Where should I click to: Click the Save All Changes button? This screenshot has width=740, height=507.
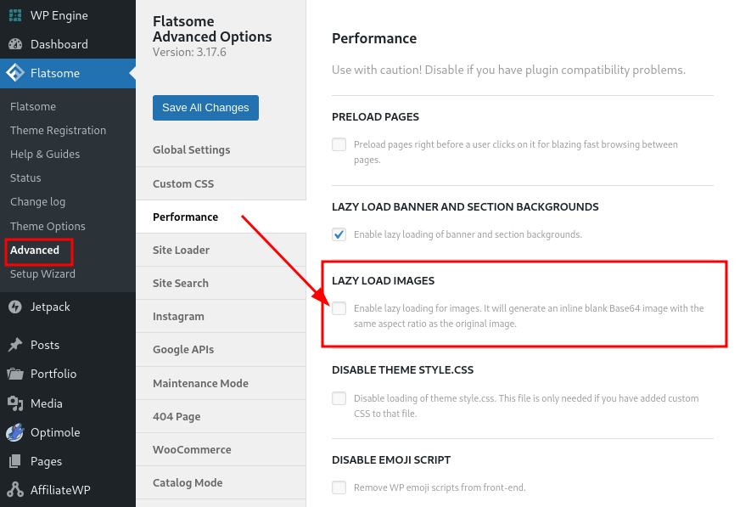(x=205, y=108)
